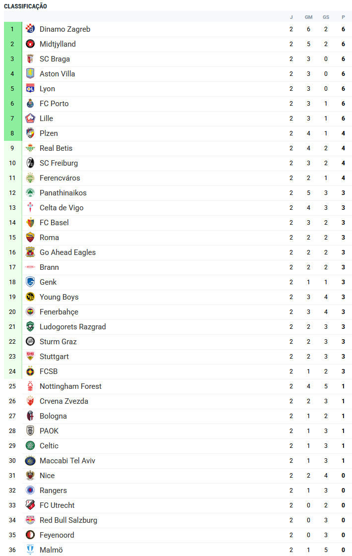352x556 pixels.
Task: Select the Maccabi Tel Aviv link
Action: 67,461
